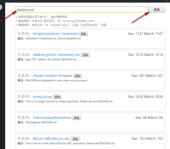Click the 搜索 search button
The height and width of the screenshot is (149, 170).
(x=157, y=10)
